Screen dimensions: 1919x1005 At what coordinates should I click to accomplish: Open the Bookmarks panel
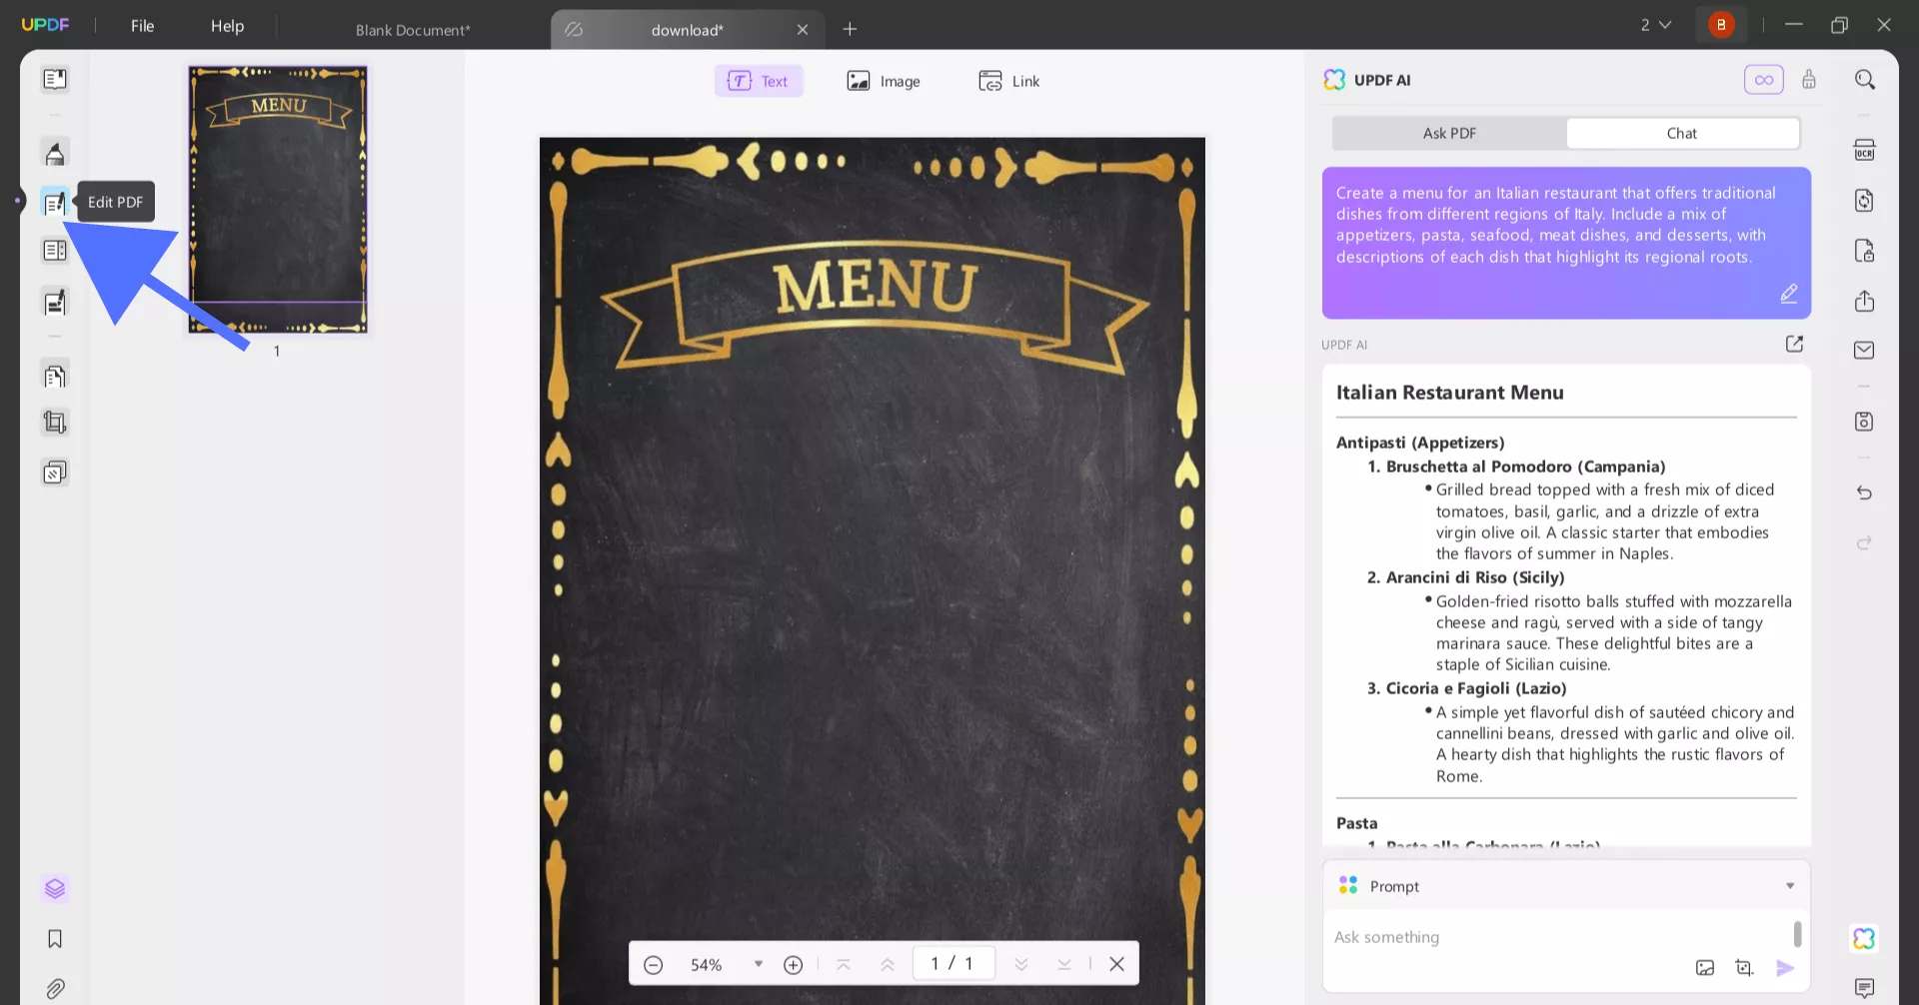(x=55, y=938)
